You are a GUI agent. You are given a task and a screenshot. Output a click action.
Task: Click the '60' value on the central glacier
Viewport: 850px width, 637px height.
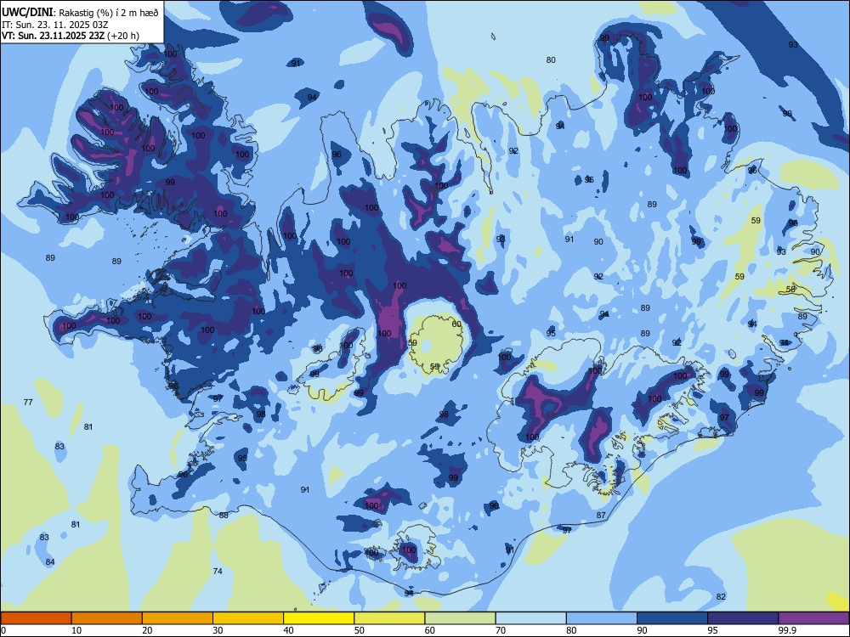(x=456, y=324)
